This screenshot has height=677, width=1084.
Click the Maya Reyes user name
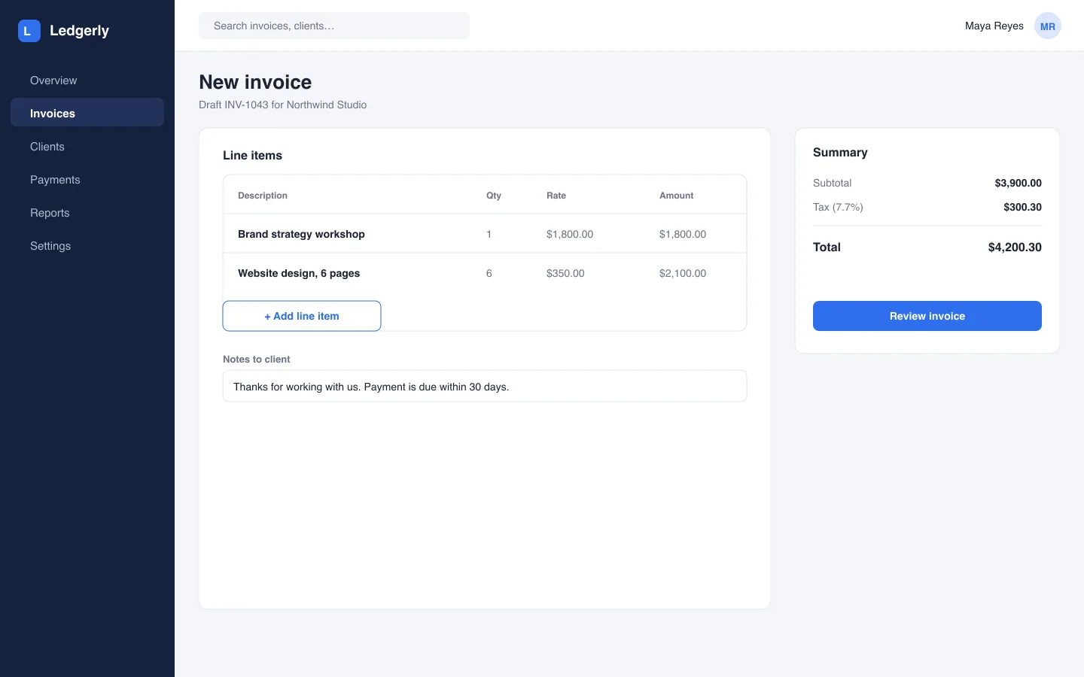click(994, 26)
